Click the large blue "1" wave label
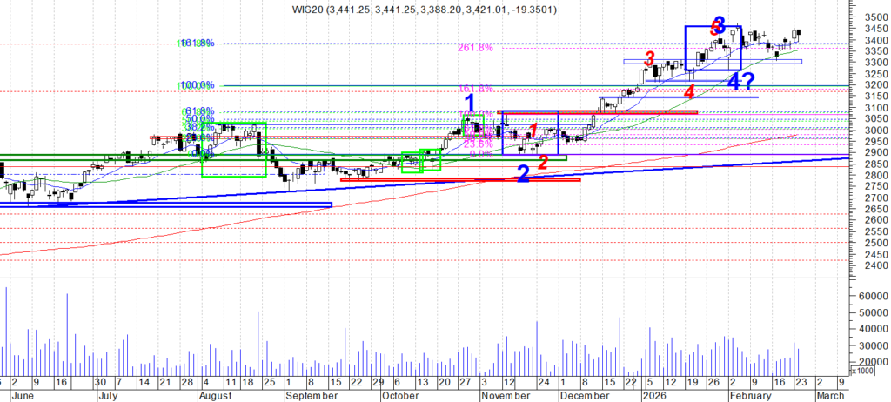This screenshot has width=891, height=402. [466, 104]
